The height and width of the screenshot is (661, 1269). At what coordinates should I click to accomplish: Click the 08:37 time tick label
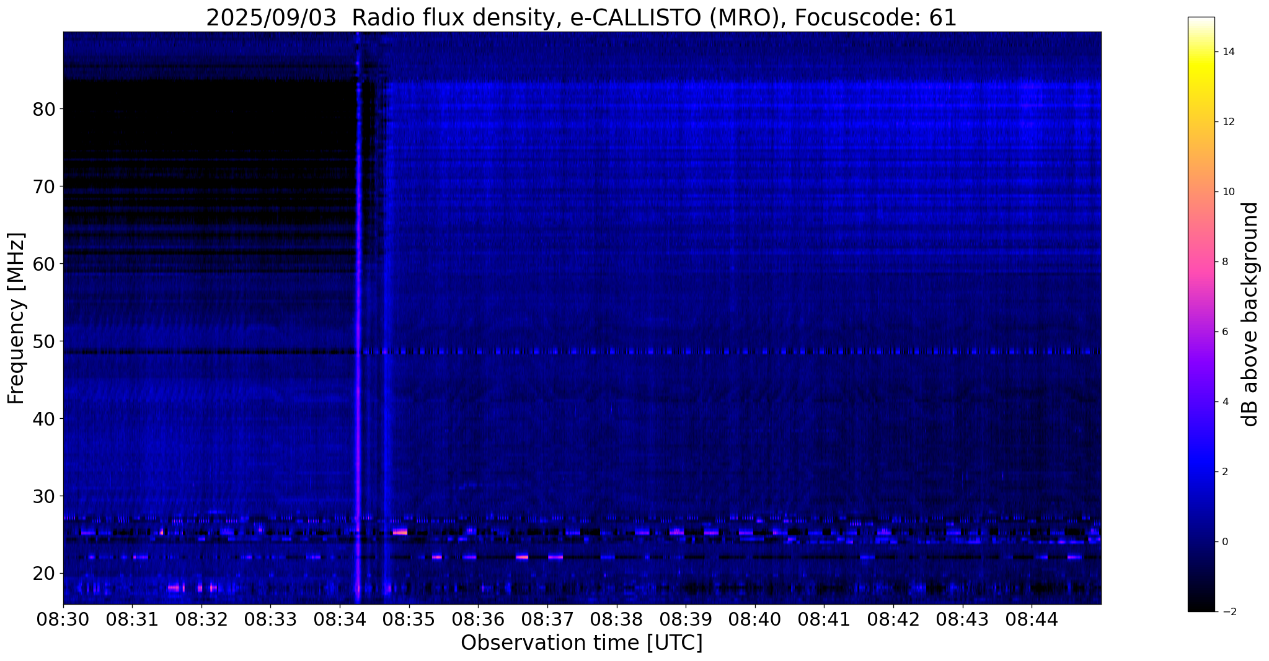[x=547, y=619]
